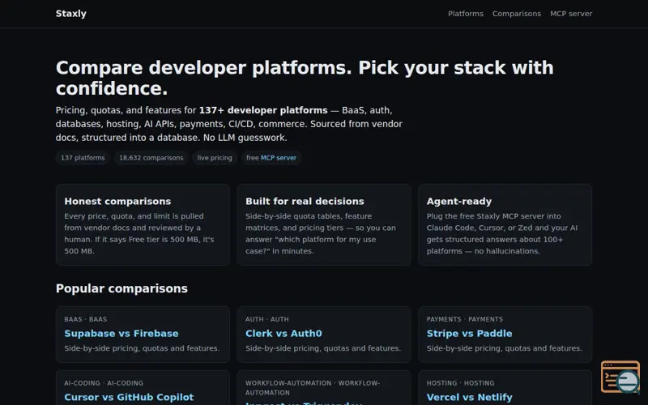Open the floating terminal assistant icon
Image resolution: width=648 pixels, height=405 pixels.
click(x=620, y=377)
